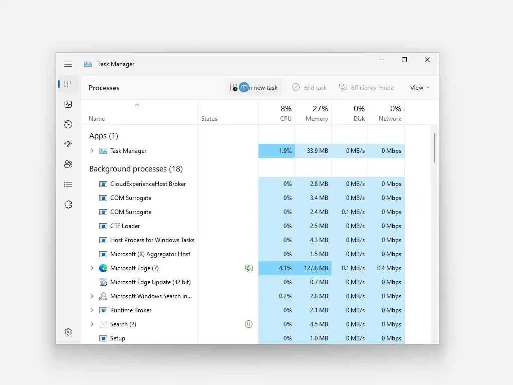Click the Microsoft Edge Update icon
This screenshot has height=385, width=513.
click(103, 282)
